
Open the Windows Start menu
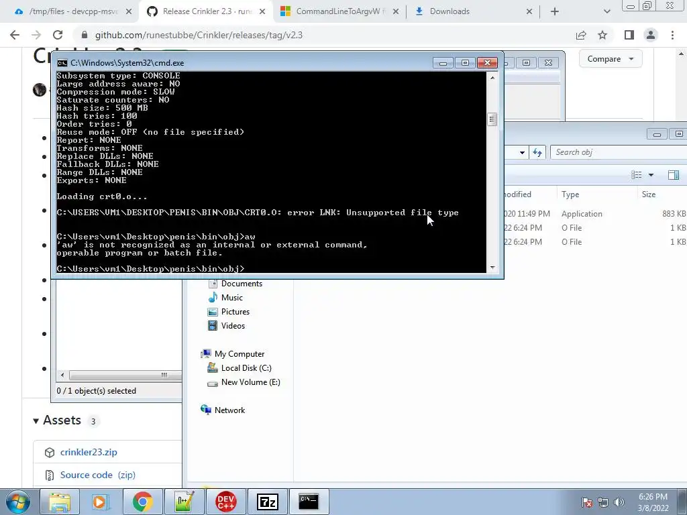coord(17,502)
